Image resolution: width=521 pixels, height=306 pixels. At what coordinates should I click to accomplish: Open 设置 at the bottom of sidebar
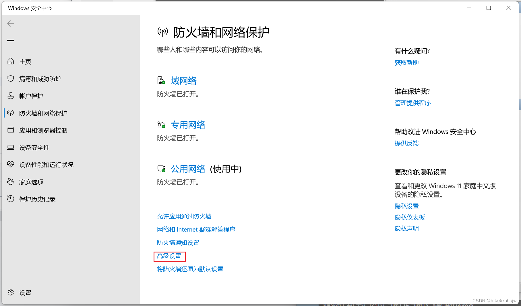pos(25,293)
